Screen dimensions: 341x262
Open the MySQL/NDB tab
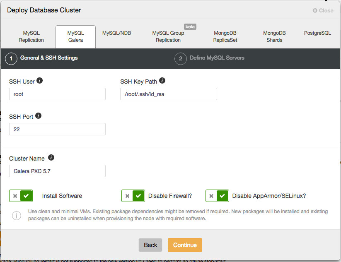pos(116,33)
